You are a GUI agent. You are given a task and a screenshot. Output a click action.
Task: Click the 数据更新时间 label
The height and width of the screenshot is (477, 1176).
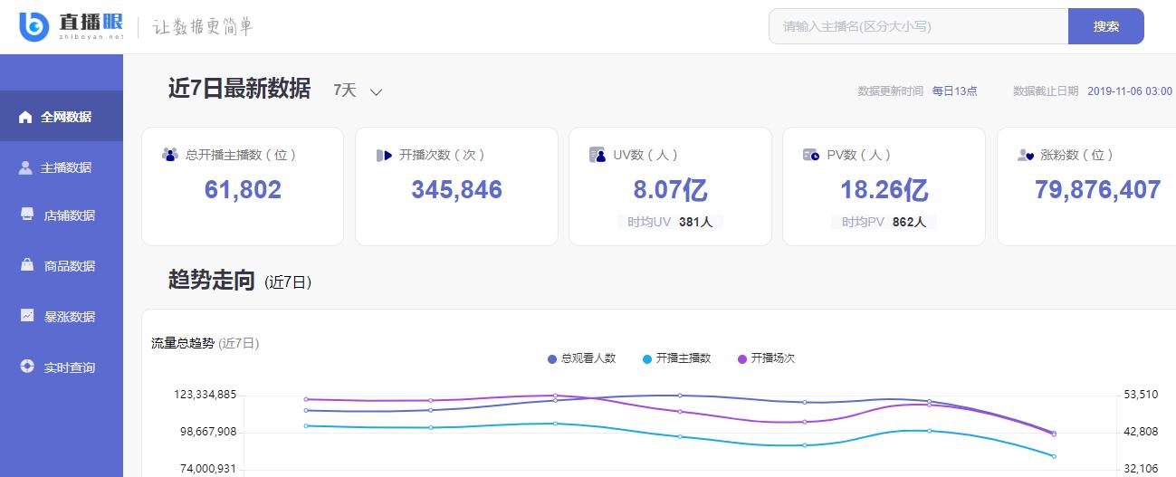pos(891,91)
